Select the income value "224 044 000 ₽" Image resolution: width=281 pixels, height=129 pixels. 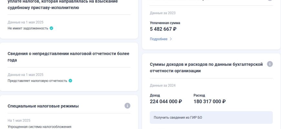[x=166, y=101]
